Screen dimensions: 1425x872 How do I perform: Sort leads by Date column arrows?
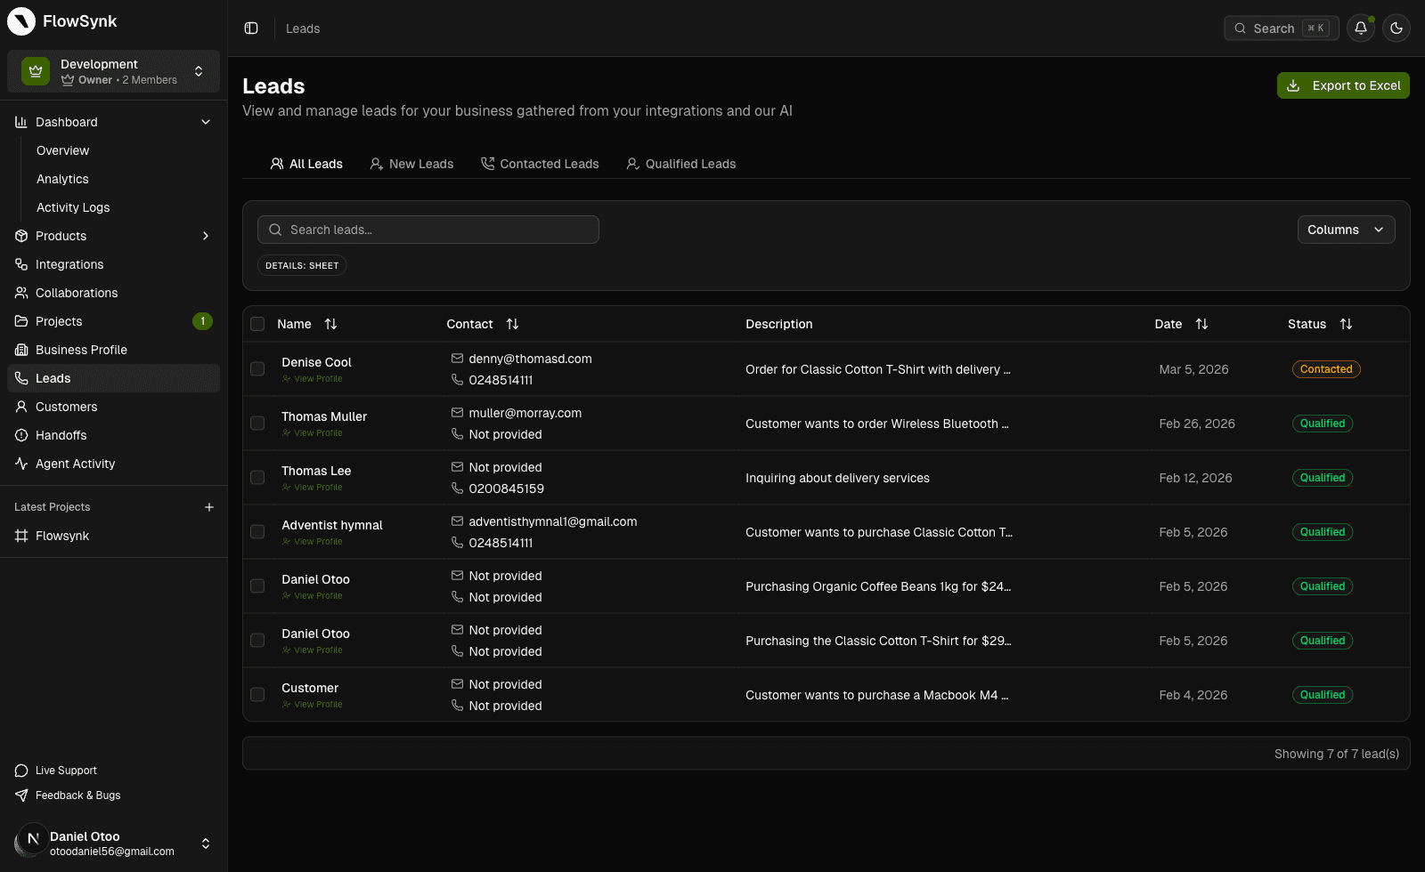click(1201, 324)
